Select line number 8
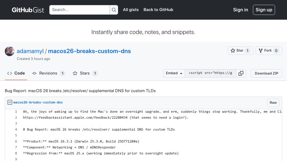The image size is (287, 161). [x=16, y=153]
